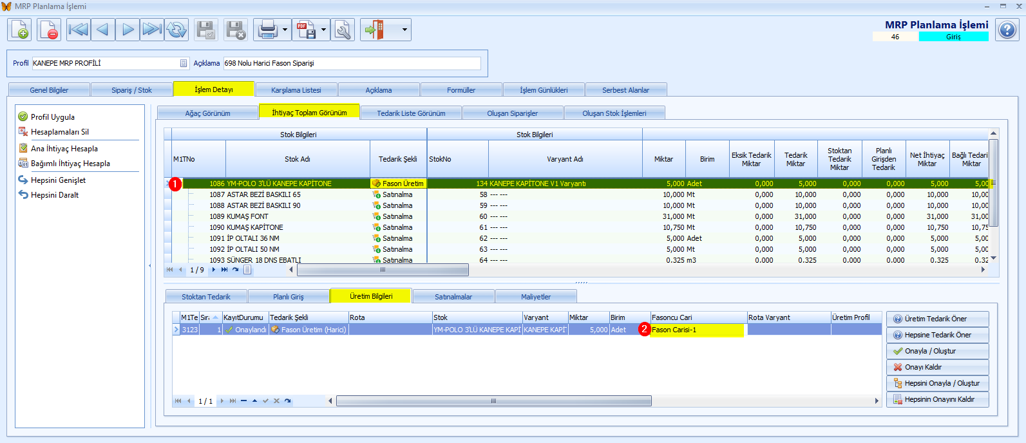
Task: Print using the printer icon
Action: (267, 30)
